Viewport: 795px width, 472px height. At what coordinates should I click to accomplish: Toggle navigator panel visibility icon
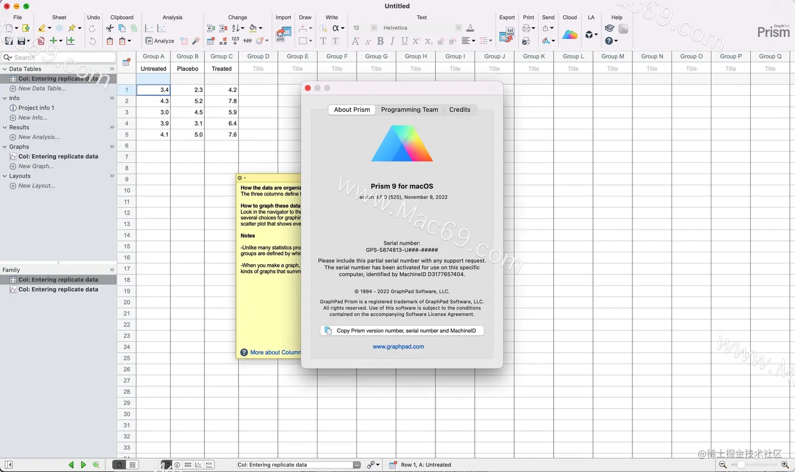point(8,465)
